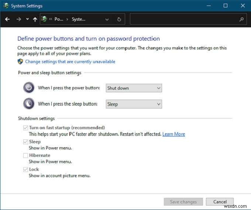Select the 'Syste...' breadcrumb segment
This screenshot has height=210, width=251.
pos(78,19)
